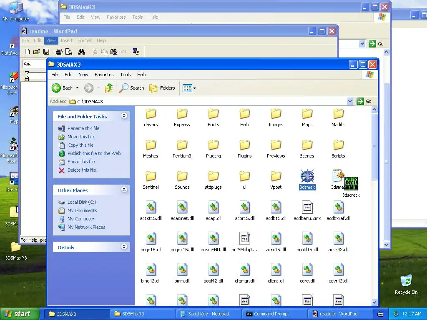Switch to Serial Key - Notepad taskbar item
This screenshot has height=320, width=427.
208,314
